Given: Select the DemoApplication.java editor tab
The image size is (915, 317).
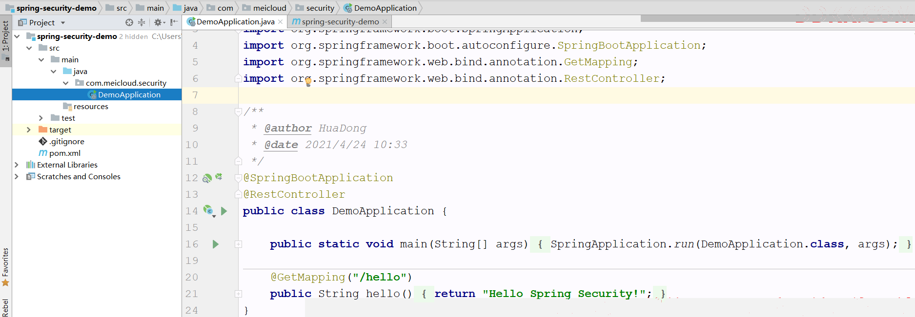Looking at the screenshot, I should pyautogui.click(x=235, y=22).
